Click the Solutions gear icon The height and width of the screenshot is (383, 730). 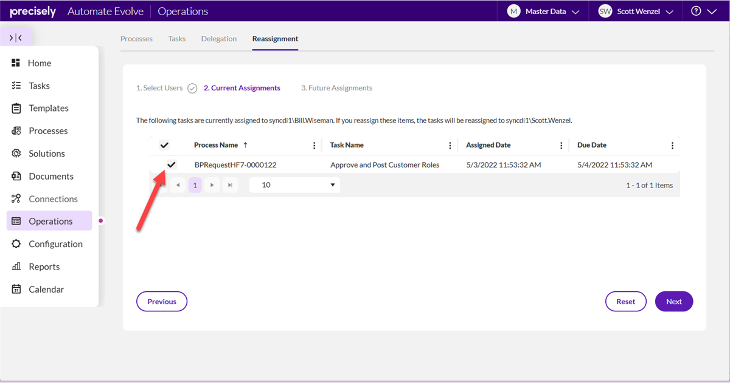16,154
